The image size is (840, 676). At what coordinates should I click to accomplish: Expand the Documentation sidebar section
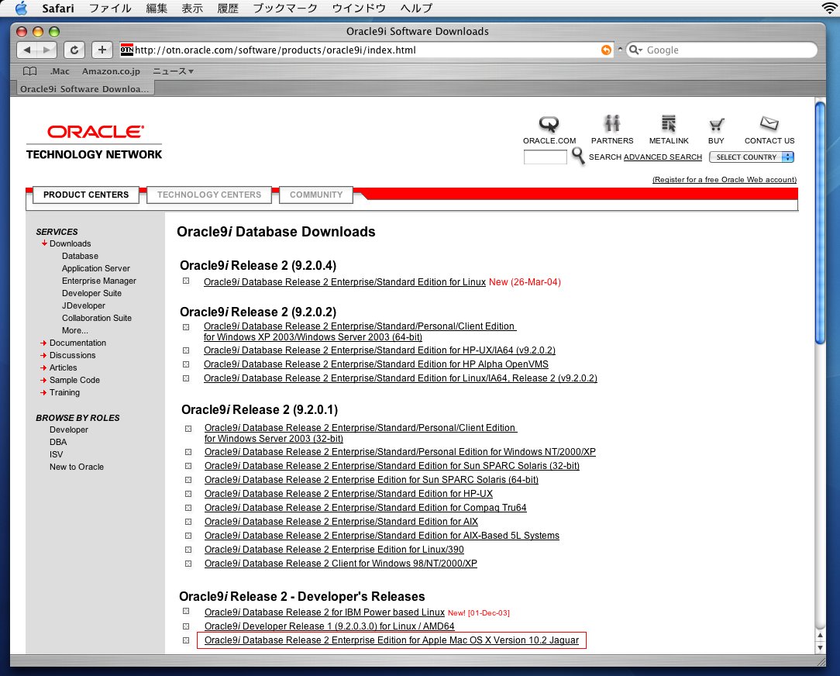77,343
